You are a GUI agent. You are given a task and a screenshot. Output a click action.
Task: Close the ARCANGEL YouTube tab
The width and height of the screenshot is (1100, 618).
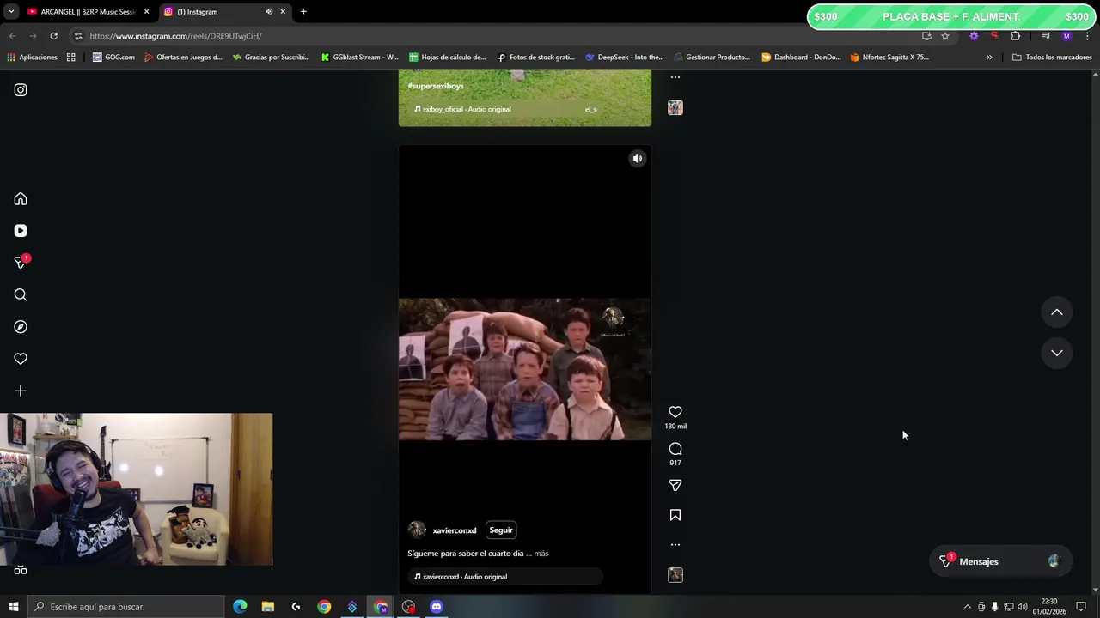pyautogui.click(x=146, y=12)
